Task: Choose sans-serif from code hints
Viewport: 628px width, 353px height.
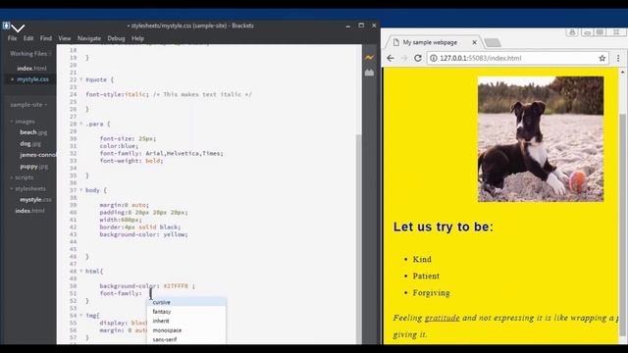Action: tap(186, 339)
